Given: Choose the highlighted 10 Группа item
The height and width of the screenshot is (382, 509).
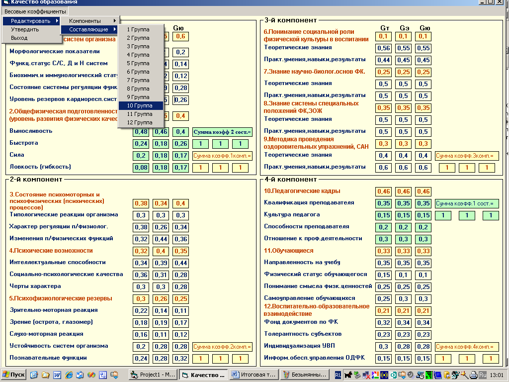Looking at the screenshot, I should coord(141,105).
